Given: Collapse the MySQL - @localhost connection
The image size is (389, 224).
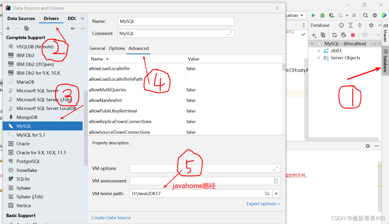Looking at the screenshot, I should click(x=313, y=43).
